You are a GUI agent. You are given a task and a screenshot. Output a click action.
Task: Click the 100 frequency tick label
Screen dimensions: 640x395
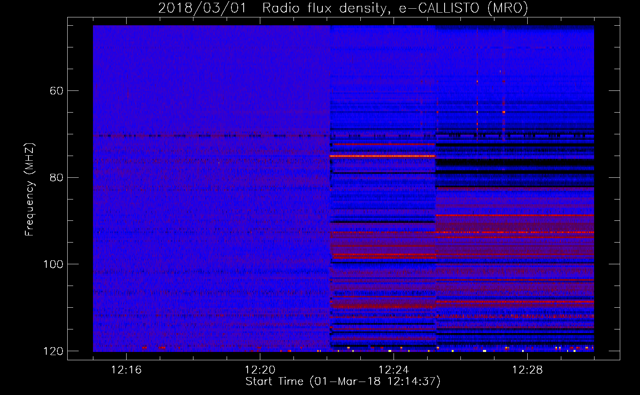53,264
